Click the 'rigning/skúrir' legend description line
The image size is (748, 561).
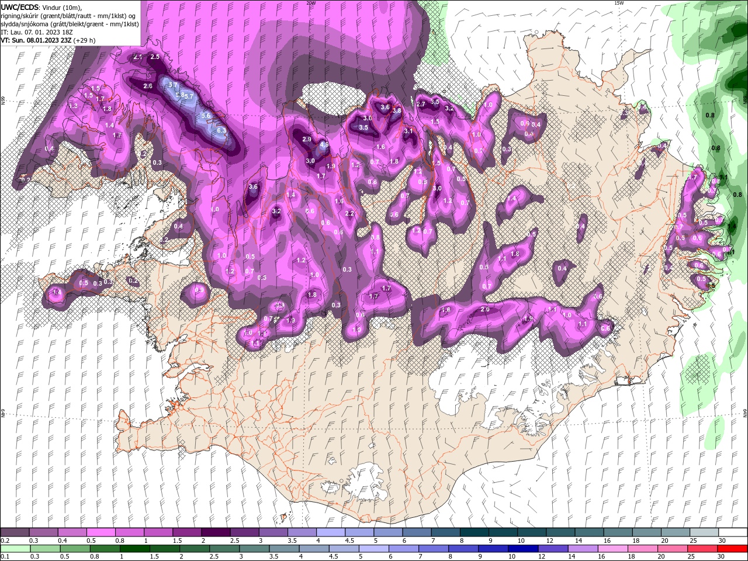tap(67, 16)
